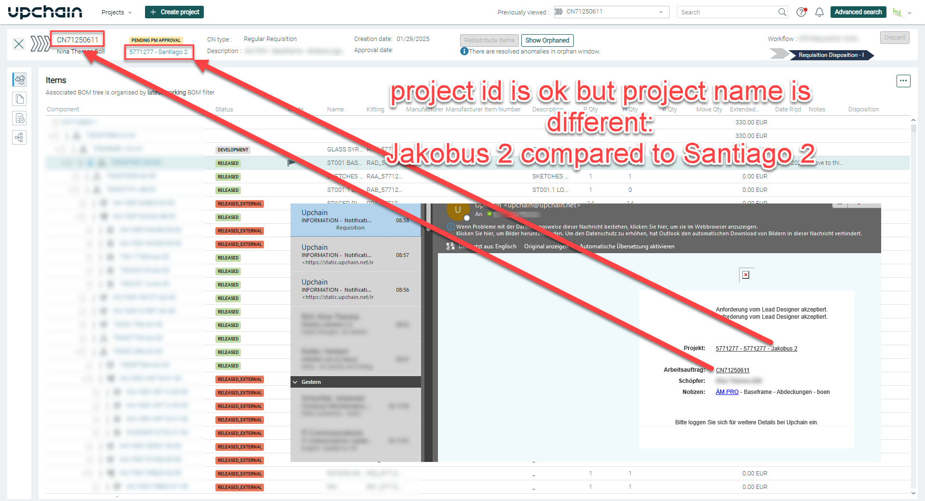Open the approved documents sidebar panel
The width and height of the screenshot is (925, 501).
click(x=19, y=118)
